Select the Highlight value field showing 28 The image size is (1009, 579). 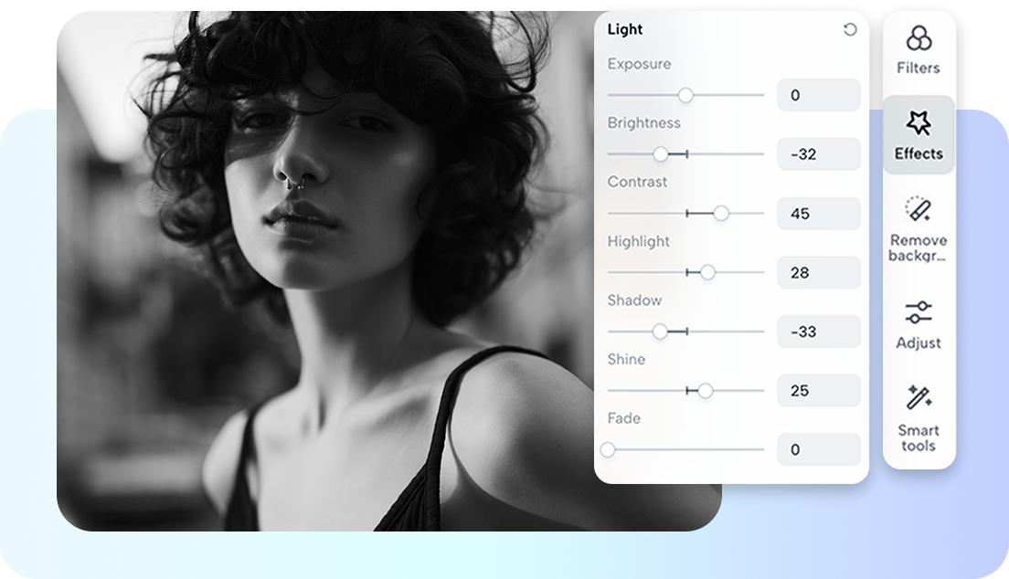(818, 272)
